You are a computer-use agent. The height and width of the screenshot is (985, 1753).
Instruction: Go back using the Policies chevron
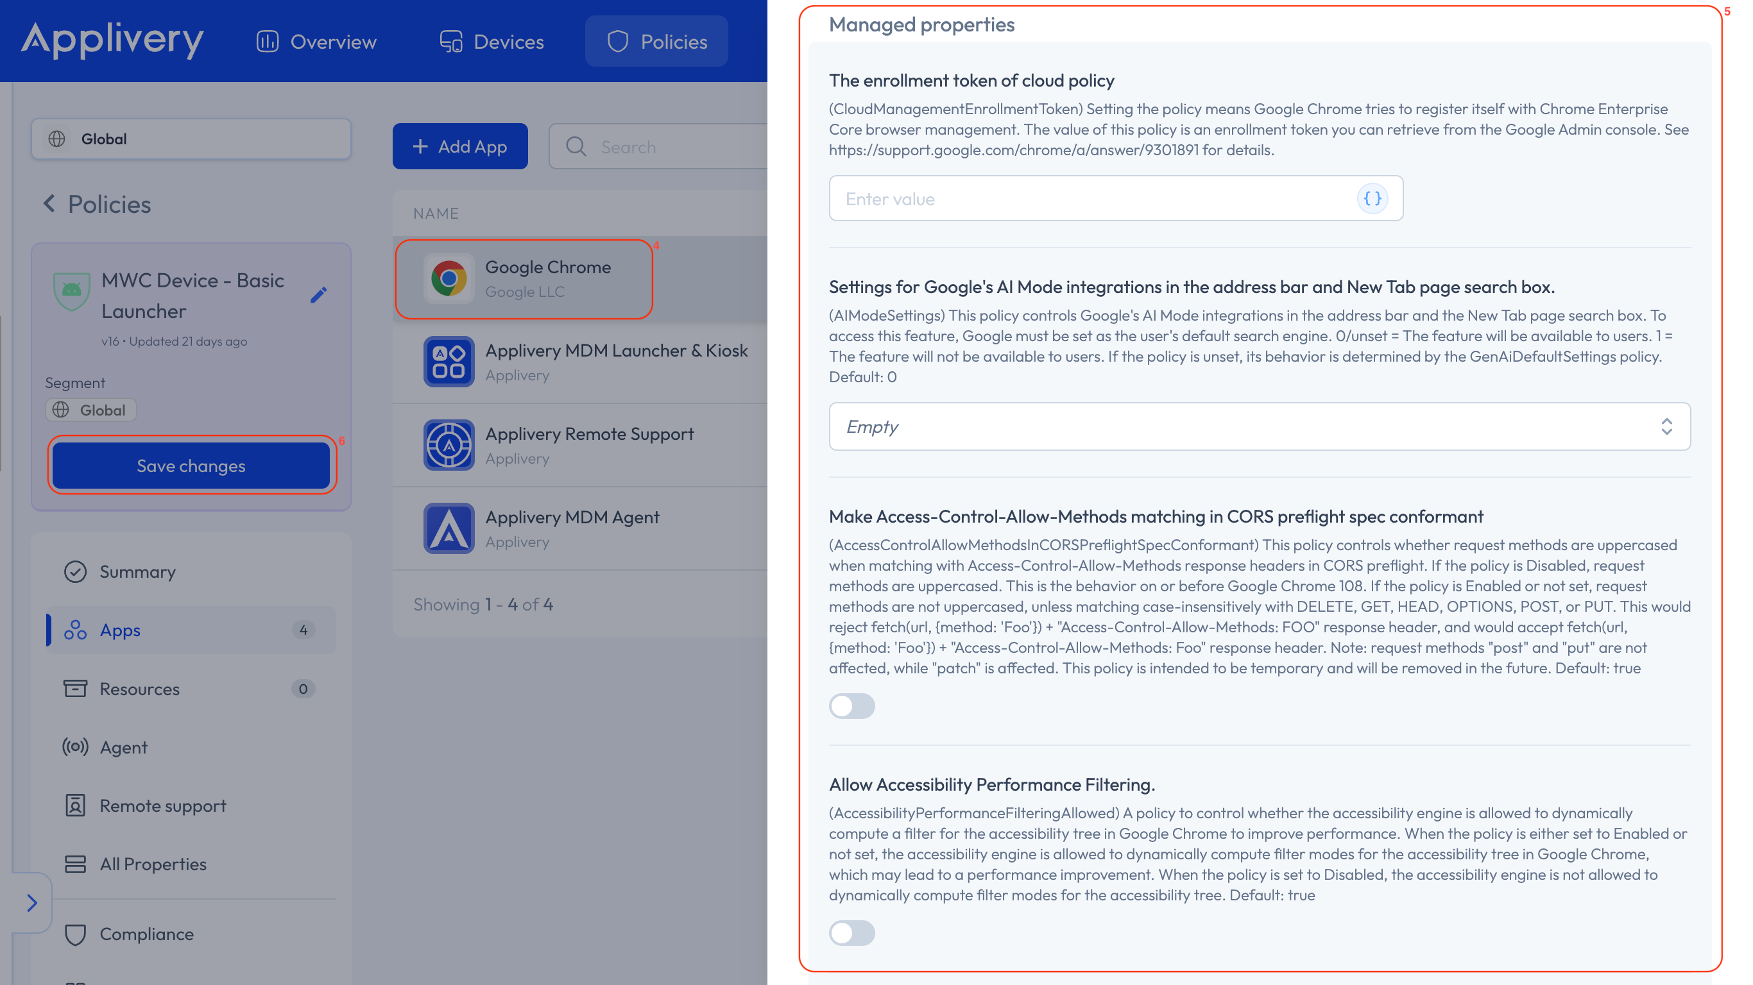tap(49, 203)
